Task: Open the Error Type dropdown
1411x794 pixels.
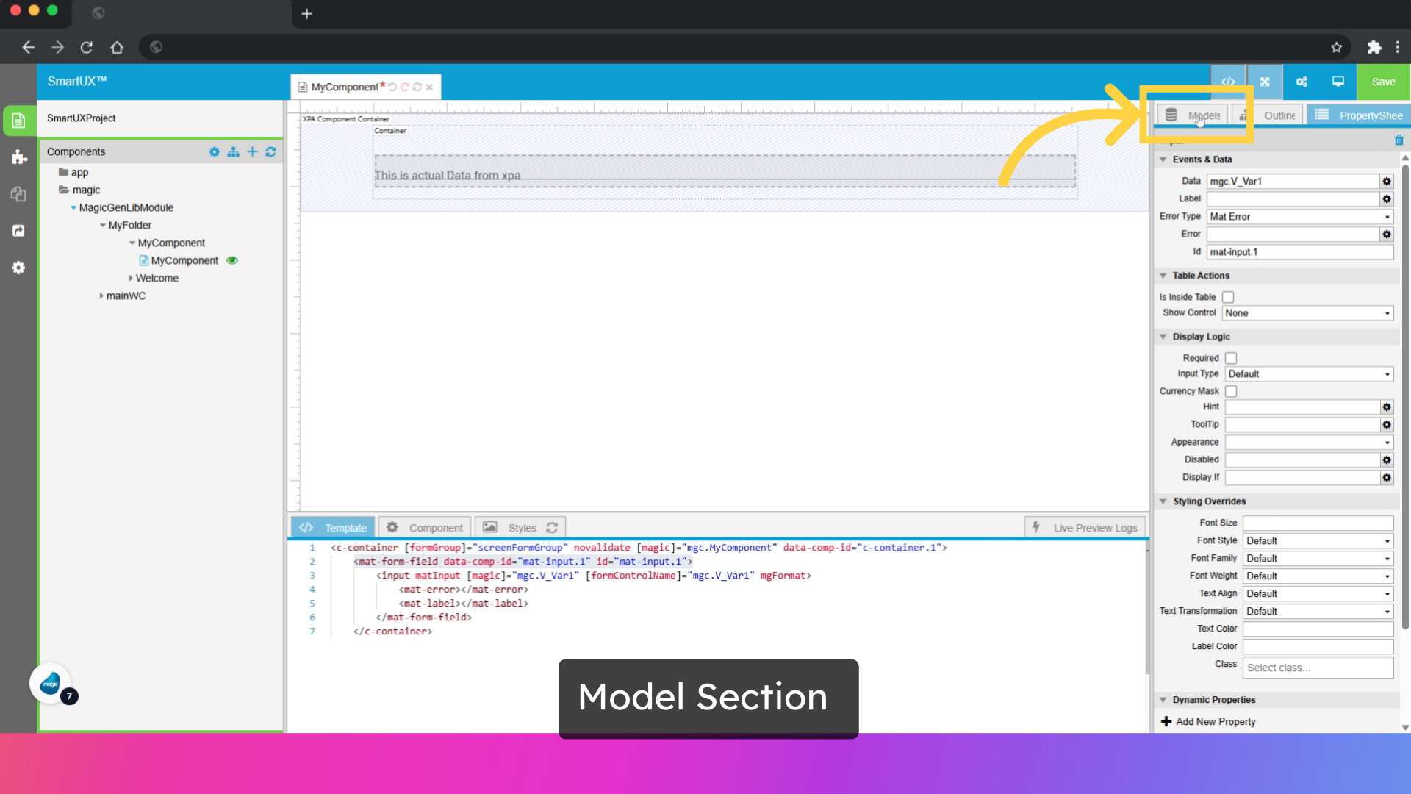Action: click(1299, 217)
